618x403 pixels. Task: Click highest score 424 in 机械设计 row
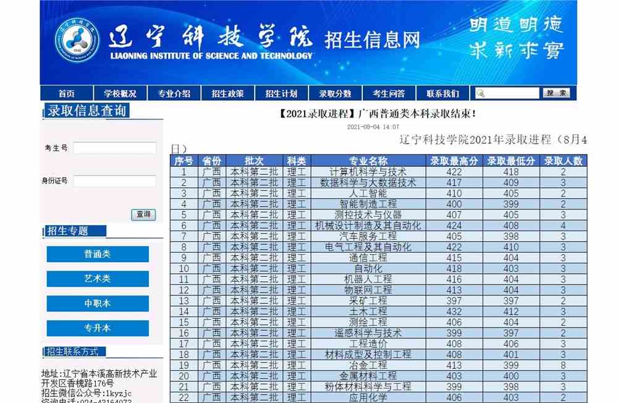click(454, 226)
